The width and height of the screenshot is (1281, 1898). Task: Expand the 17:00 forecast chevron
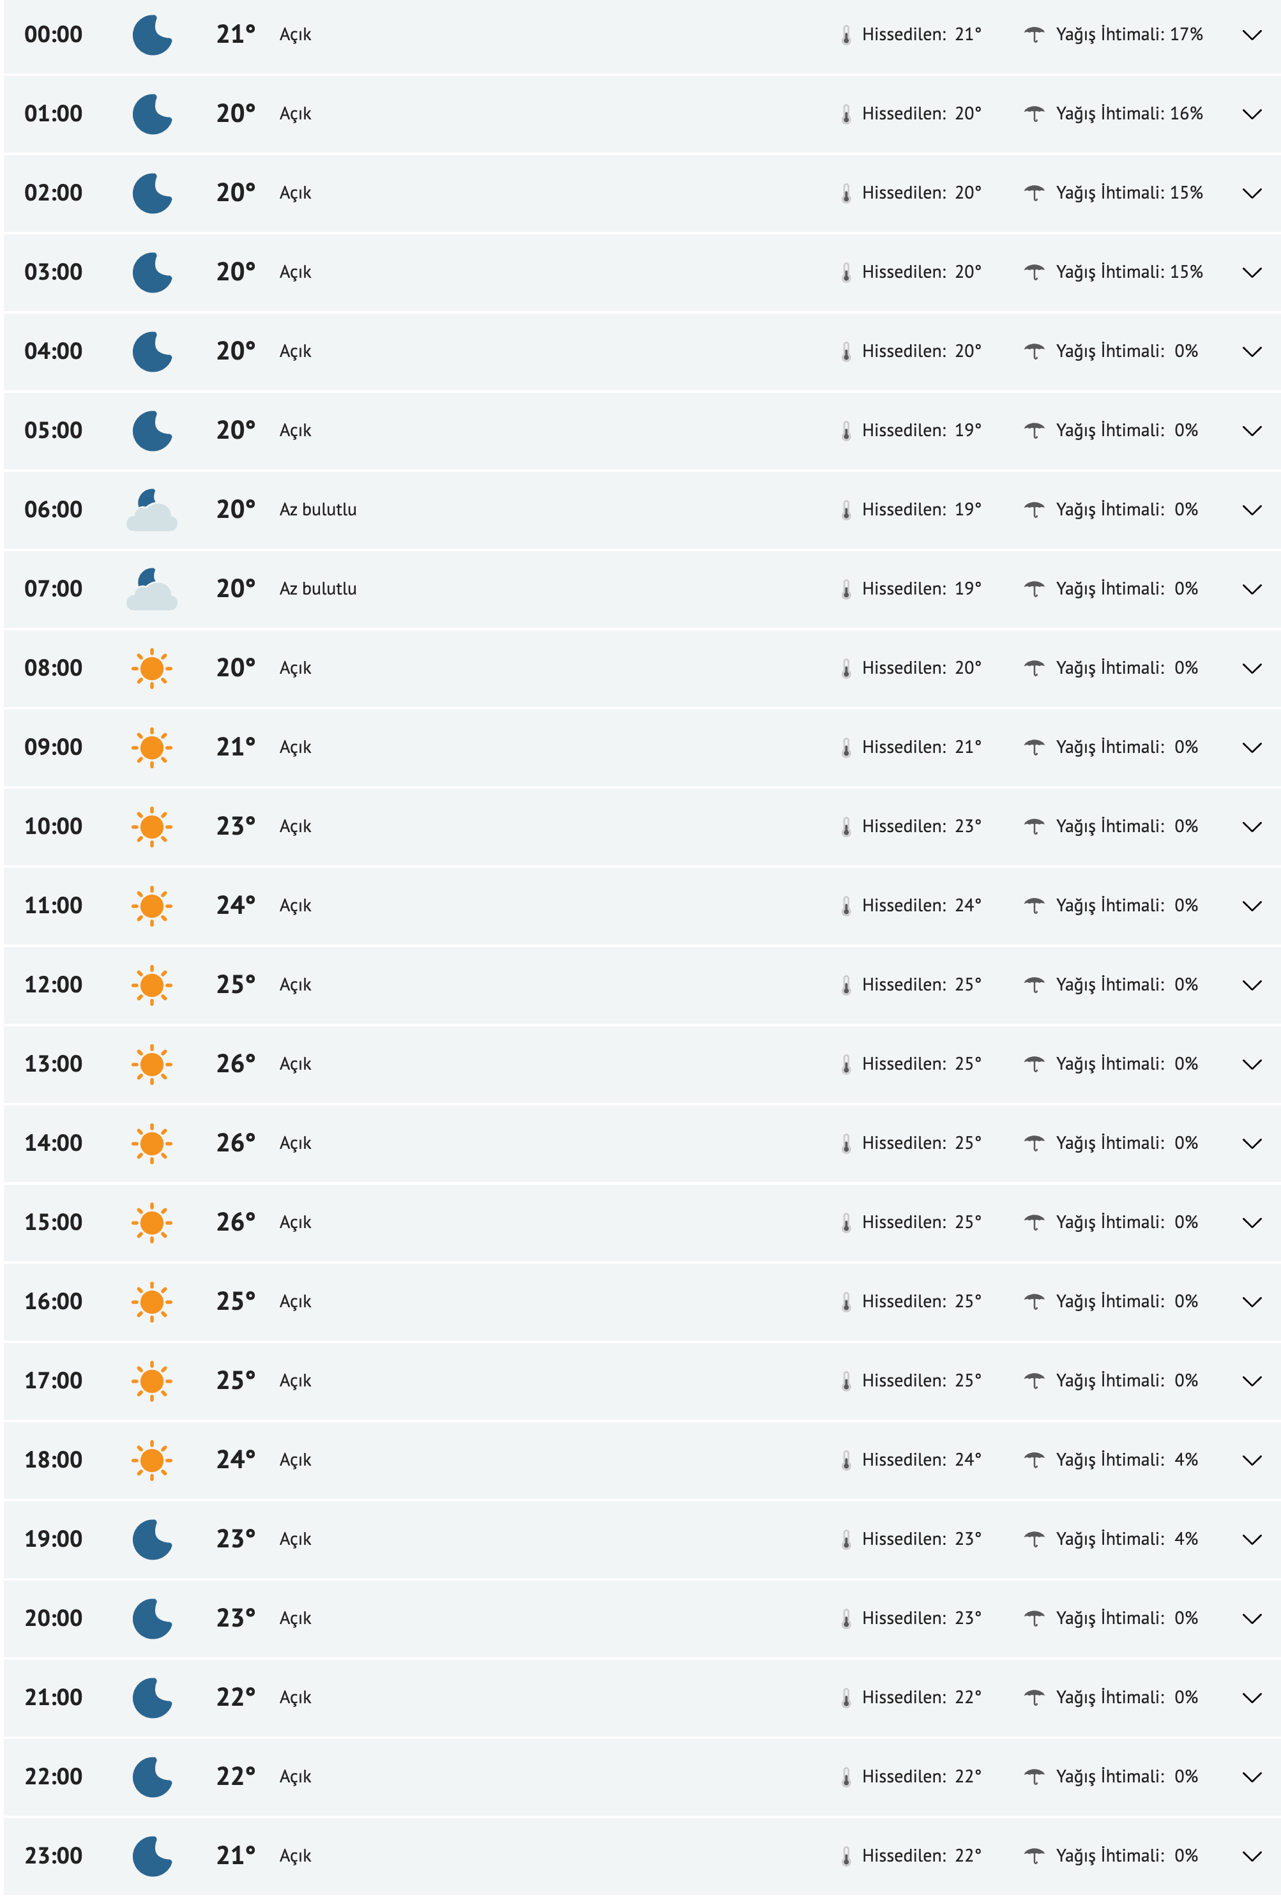[x=1252, y=1382]
